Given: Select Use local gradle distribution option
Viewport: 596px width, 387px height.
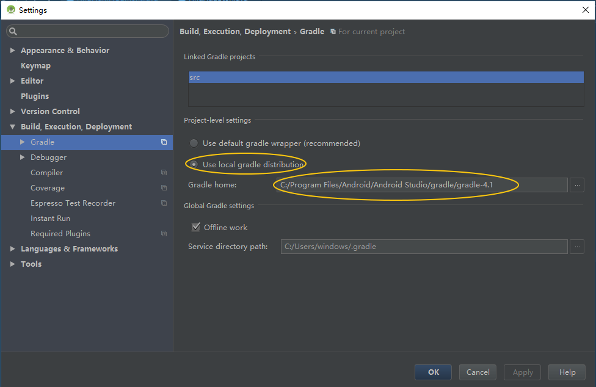Looking at the screenshot, I should (x=194, y=164).
